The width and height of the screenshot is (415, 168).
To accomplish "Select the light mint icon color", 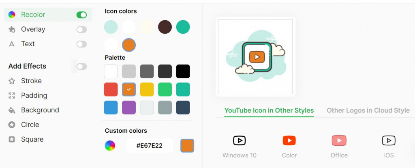I will point(111,27).
